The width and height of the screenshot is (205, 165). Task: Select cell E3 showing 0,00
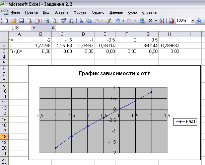[105, 51]
